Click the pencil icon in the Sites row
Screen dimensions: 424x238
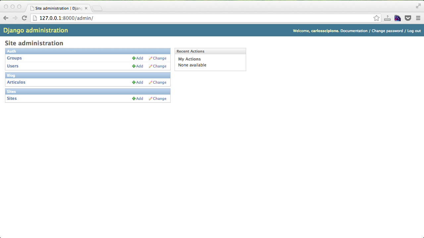point(151,99)
